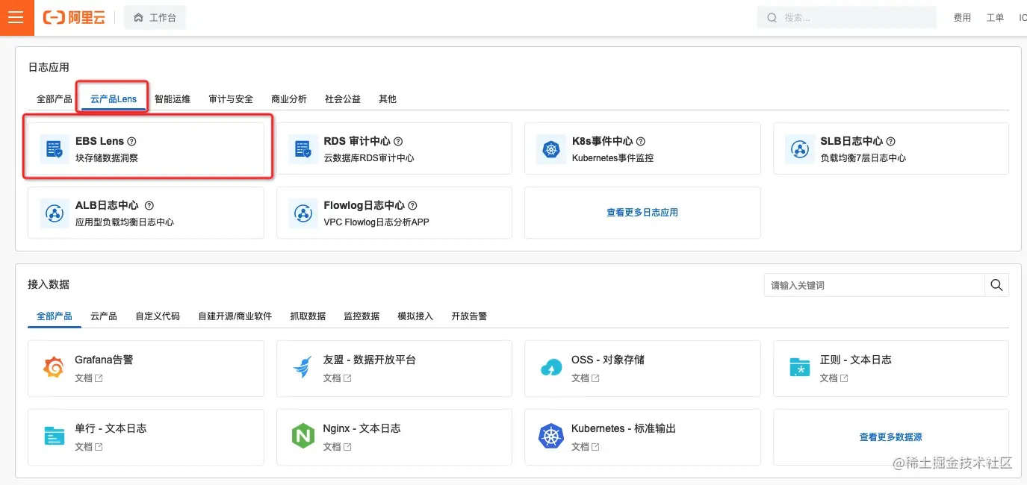This screenshot has width=1027, height=485.
Task: Switch to the 智能运维 tab
Action: (173, 98)
